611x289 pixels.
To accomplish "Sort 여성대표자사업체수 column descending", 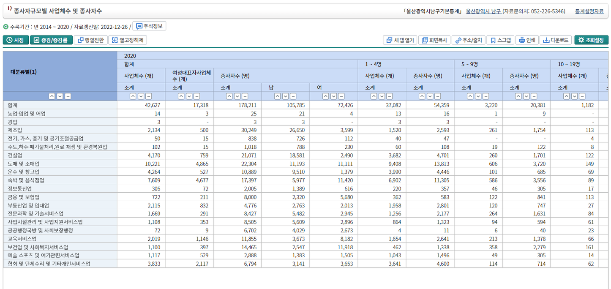I will pyautogui.click(x=189, y=96).
